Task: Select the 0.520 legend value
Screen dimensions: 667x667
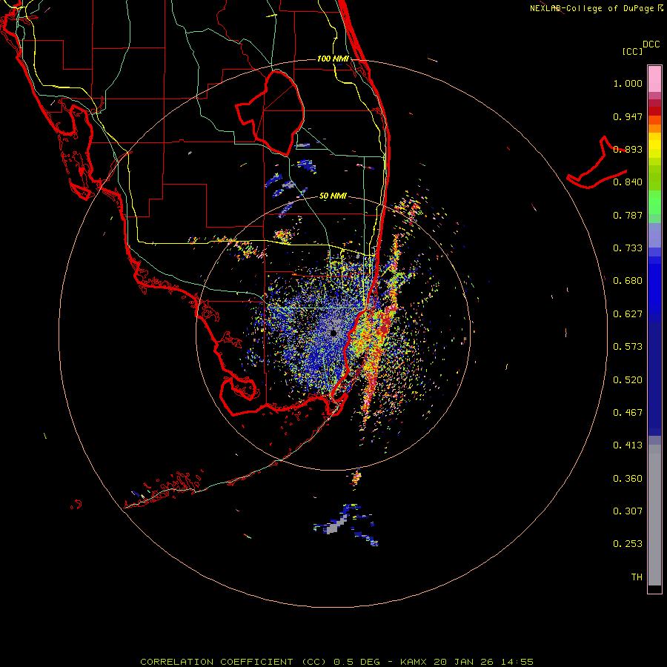Action: coord(628,380)
